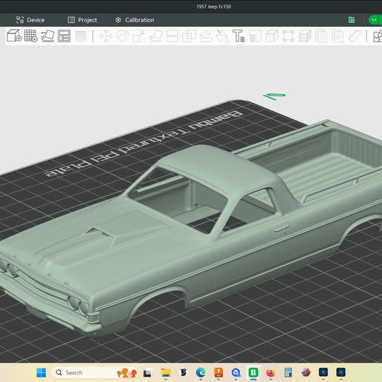The image size is (382, 382).
Task: Open the Mesh Boolean overlapping squares tool
Action: click(x=189, y=36)
